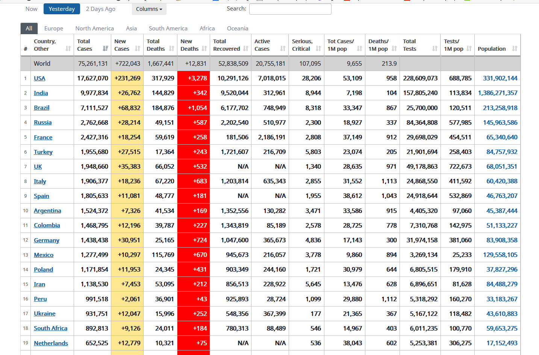Open the Ukraine country link
539x355 pixels.
pos(45,314)
